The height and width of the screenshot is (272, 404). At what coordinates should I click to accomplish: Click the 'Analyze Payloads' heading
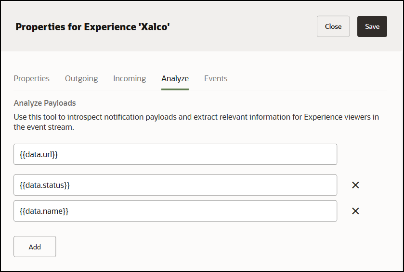45,103
